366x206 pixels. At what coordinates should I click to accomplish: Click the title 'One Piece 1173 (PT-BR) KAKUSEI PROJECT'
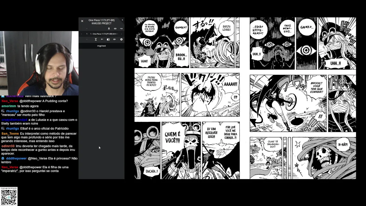click(102, 22)
